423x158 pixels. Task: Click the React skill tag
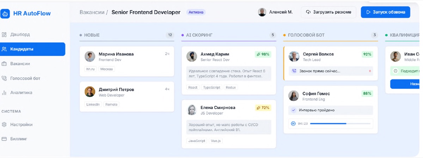(x=193, y=87)
